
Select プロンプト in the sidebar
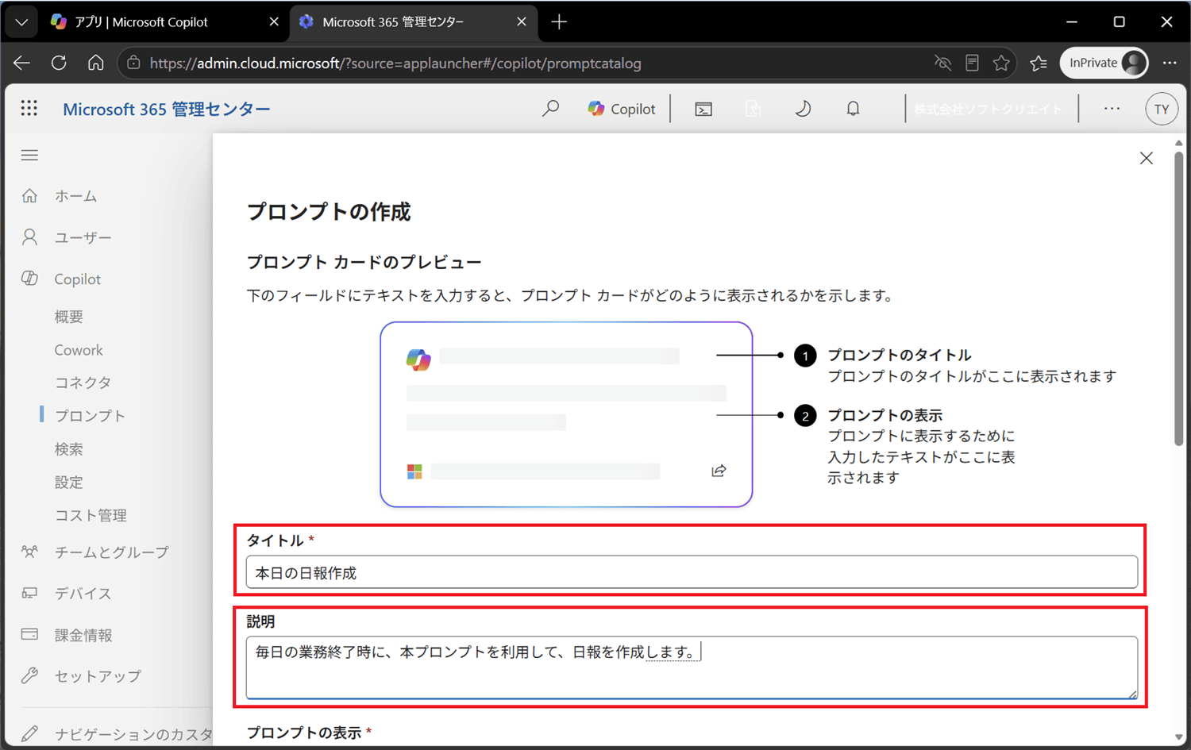point(90,416)
